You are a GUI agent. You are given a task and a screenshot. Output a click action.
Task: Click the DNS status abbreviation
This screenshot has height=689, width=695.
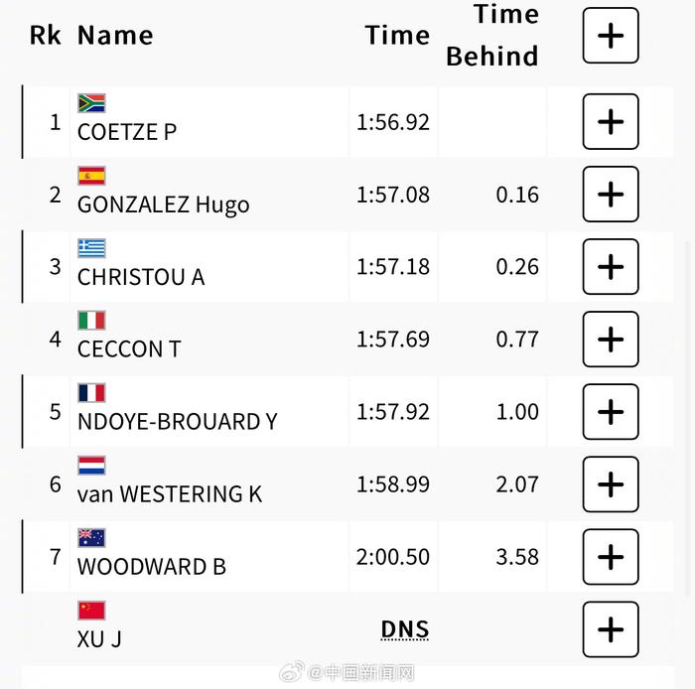(405, 629)
